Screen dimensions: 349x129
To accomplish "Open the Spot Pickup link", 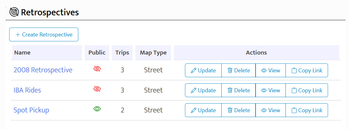I will coord(31,110).
